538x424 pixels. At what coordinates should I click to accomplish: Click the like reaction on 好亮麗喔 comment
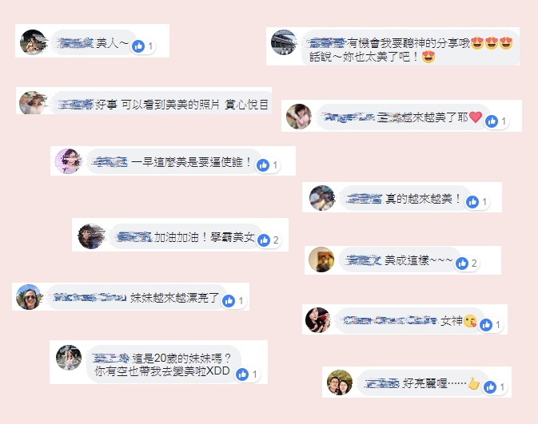click(x=490, y=387)
